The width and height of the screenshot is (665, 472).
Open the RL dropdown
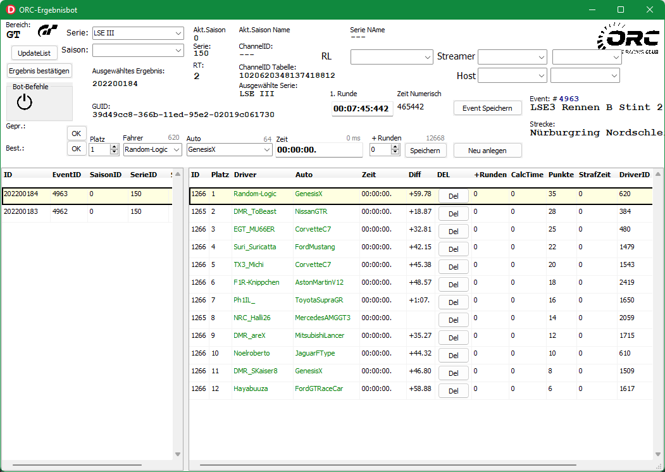[x=391, y=57]
